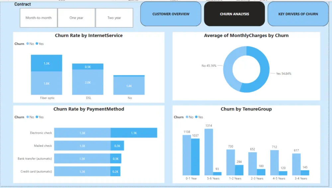
Task: Open the Churn Analysis page
Action: coord(234,14)
